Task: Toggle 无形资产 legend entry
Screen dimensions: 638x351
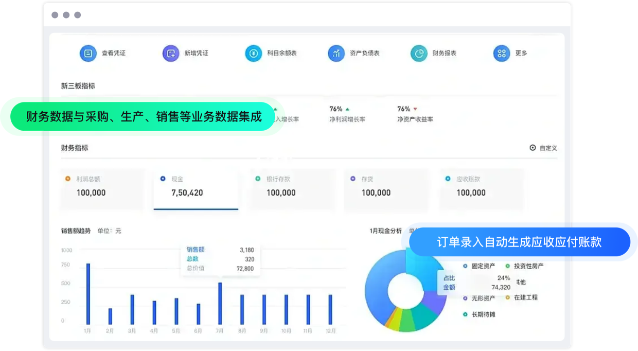Action: [x=480, y=298]
